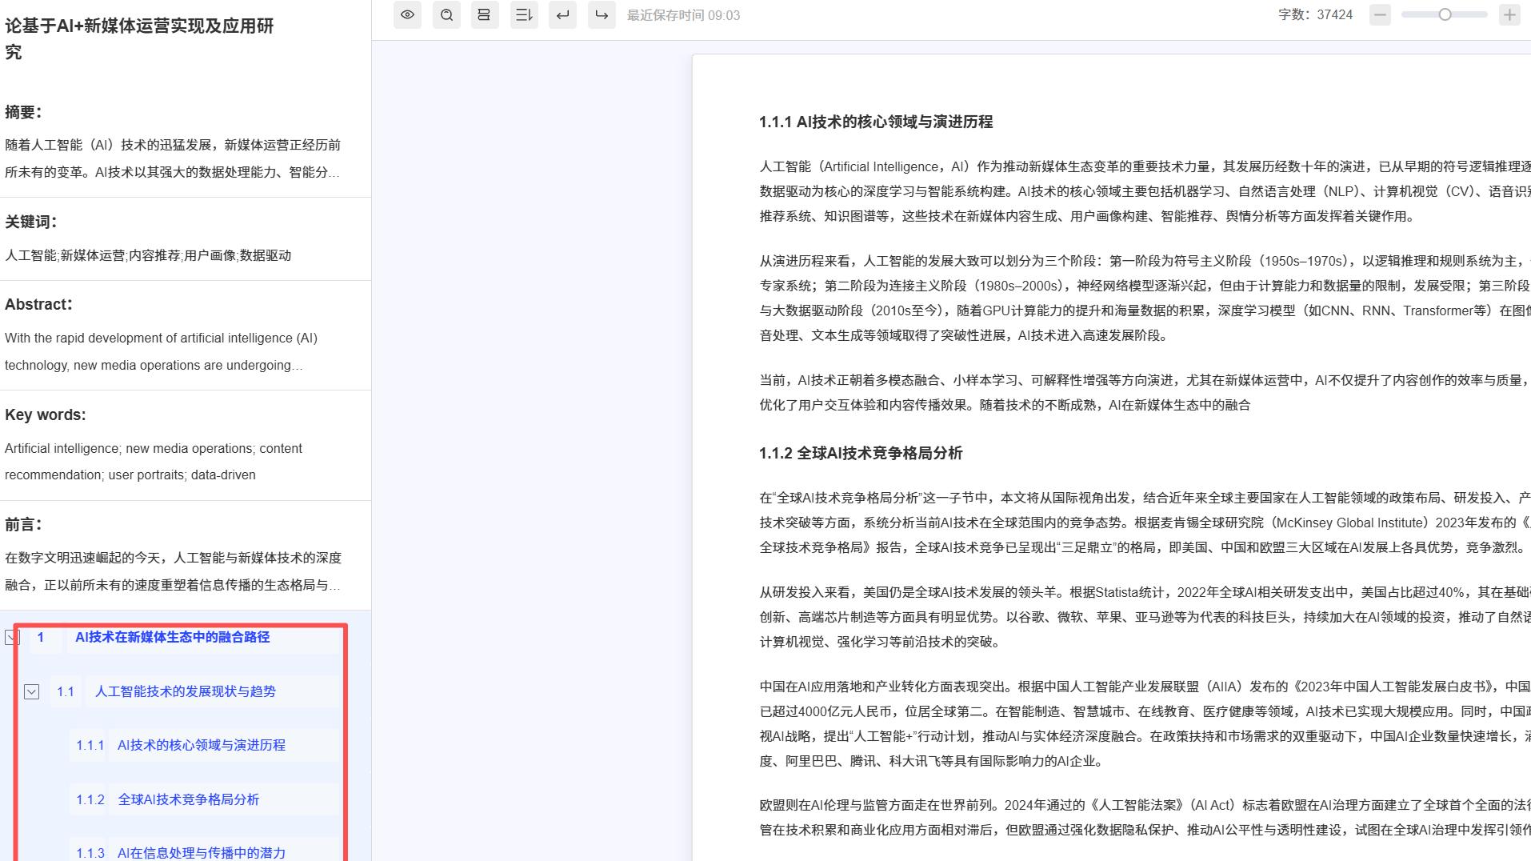Click the 最近保存时间 09:03 save status
This screenshot has height=861, width=1531.
(x=682, y=14)
